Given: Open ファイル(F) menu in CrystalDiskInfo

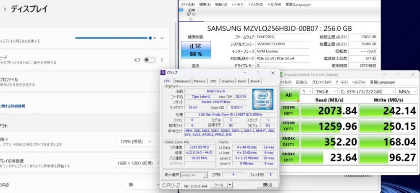Looking at the screenshot, I should 188,5.
